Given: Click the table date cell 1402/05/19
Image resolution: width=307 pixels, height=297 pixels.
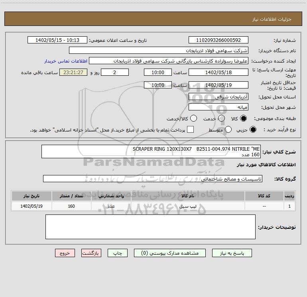Looking at the screenshot, I should [31, 207].
